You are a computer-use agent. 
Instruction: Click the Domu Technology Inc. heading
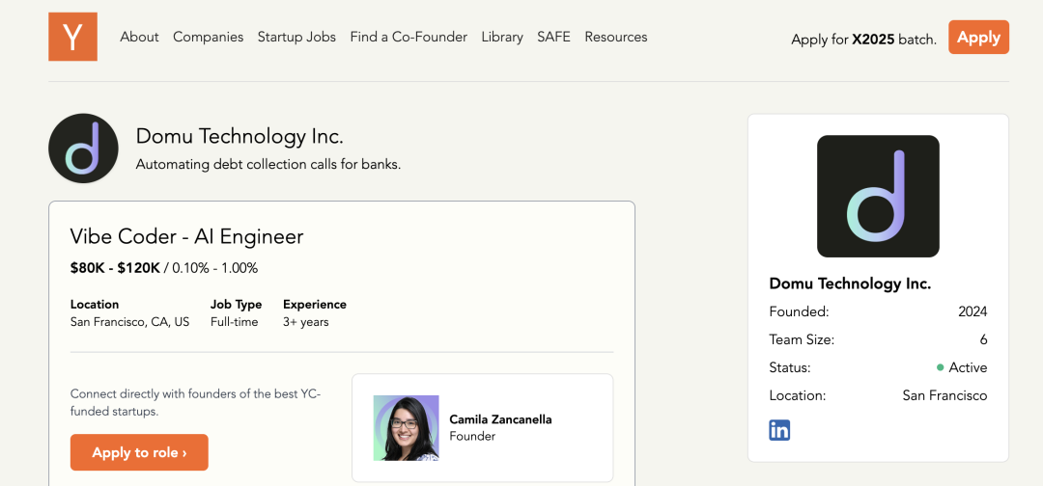pyautogui.click(x=240, y=137)
